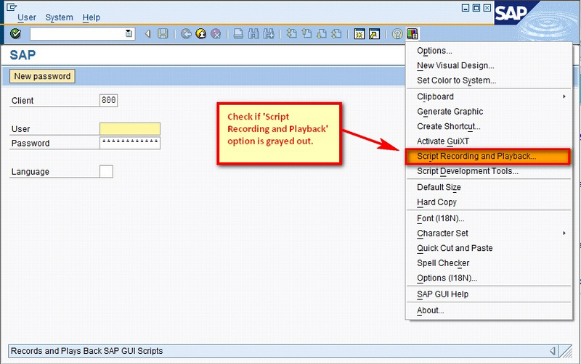Expand the Character Set submenu
The width and height of the screenshot is (581, 364).
pyautogui.click(x=564, y=233)
